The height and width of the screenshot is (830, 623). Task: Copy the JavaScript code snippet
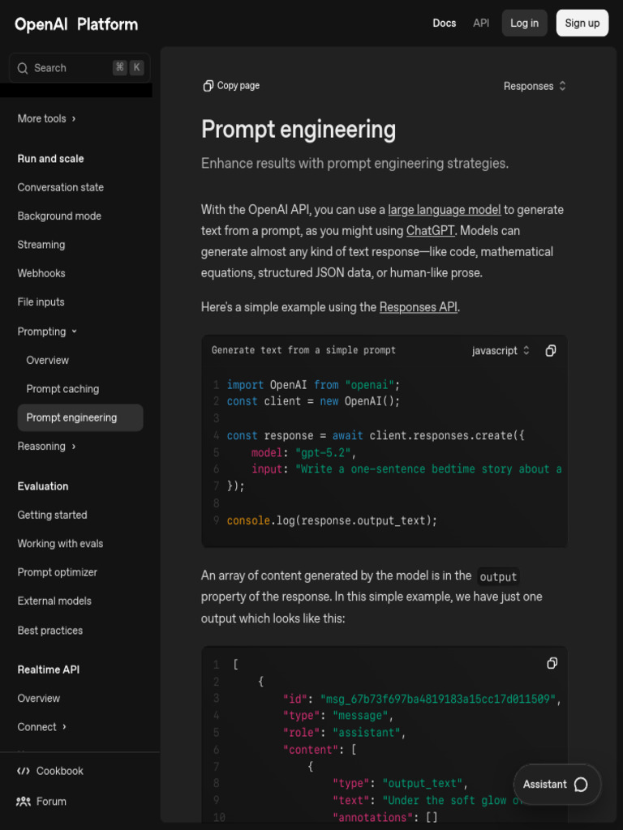click(x=551, y=351)
